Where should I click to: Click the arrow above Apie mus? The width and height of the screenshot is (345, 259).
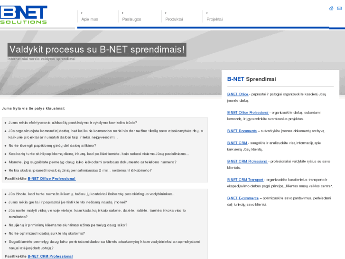tap(82, 13)
